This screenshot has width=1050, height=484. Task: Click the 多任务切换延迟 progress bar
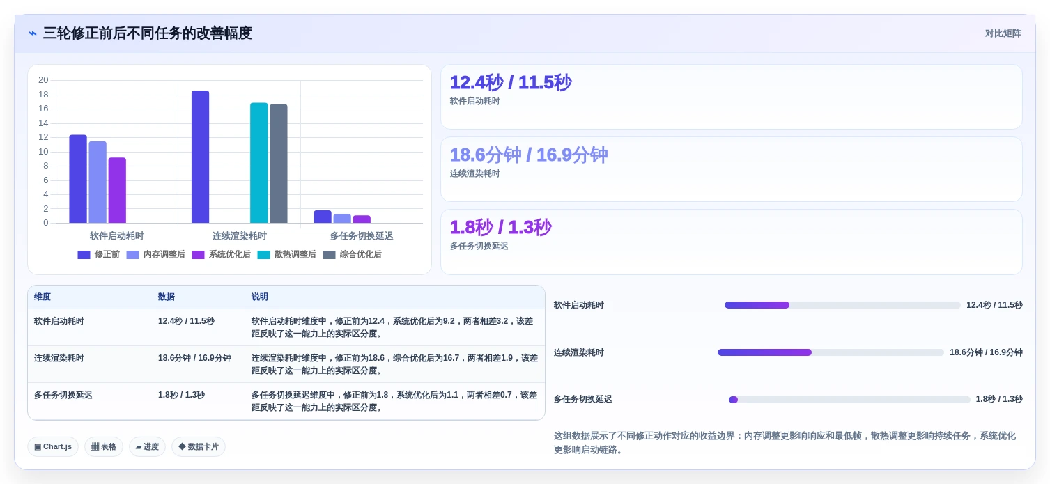[849, 400]
